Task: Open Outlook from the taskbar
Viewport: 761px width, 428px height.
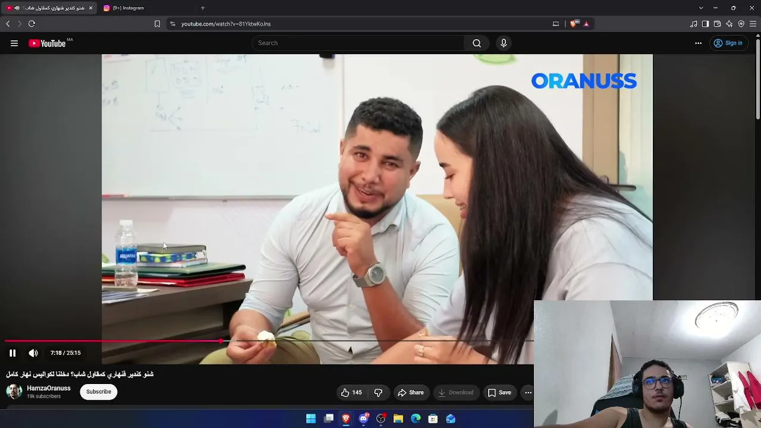Action: (451, 418)
